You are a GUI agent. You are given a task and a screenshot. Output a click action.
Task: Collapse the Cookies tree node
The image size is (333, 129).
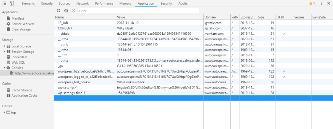click(5, 68)
